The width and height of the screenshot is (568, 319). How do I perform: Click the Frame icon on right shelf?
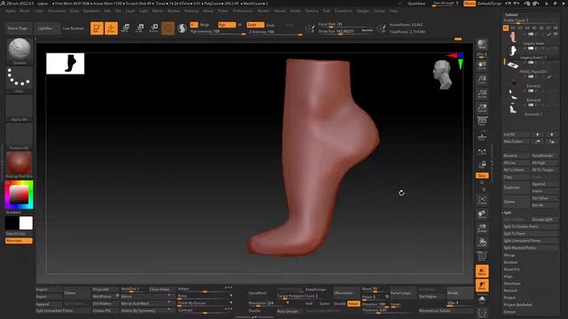coord(482,200)
